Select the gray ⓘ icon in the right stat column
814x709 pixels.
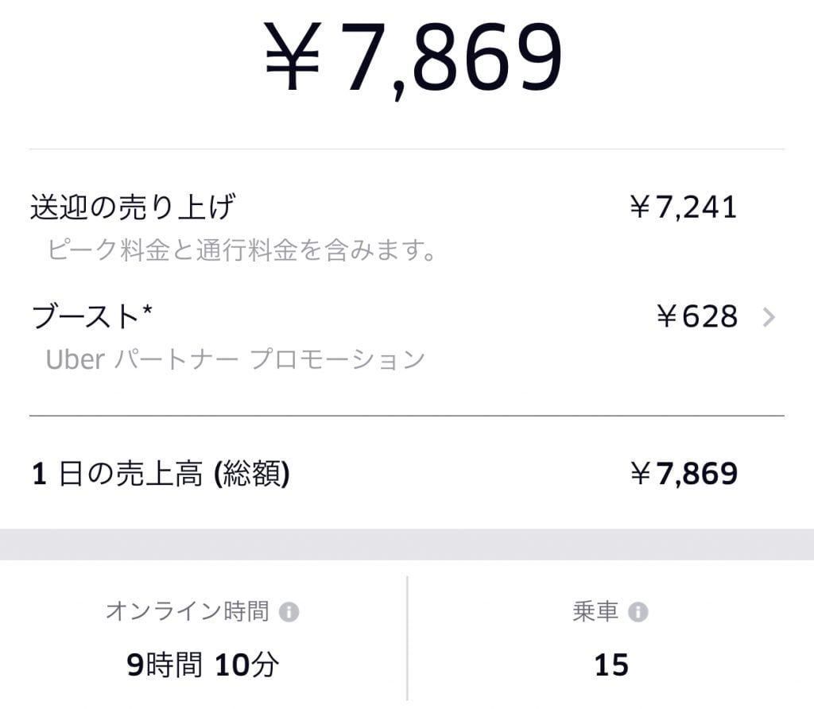tap(638, 612)
